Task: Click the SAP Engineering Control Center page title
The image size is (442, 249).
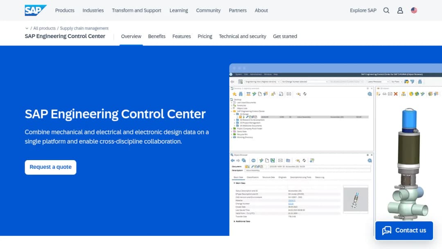Action: click(x=65, y=36)
